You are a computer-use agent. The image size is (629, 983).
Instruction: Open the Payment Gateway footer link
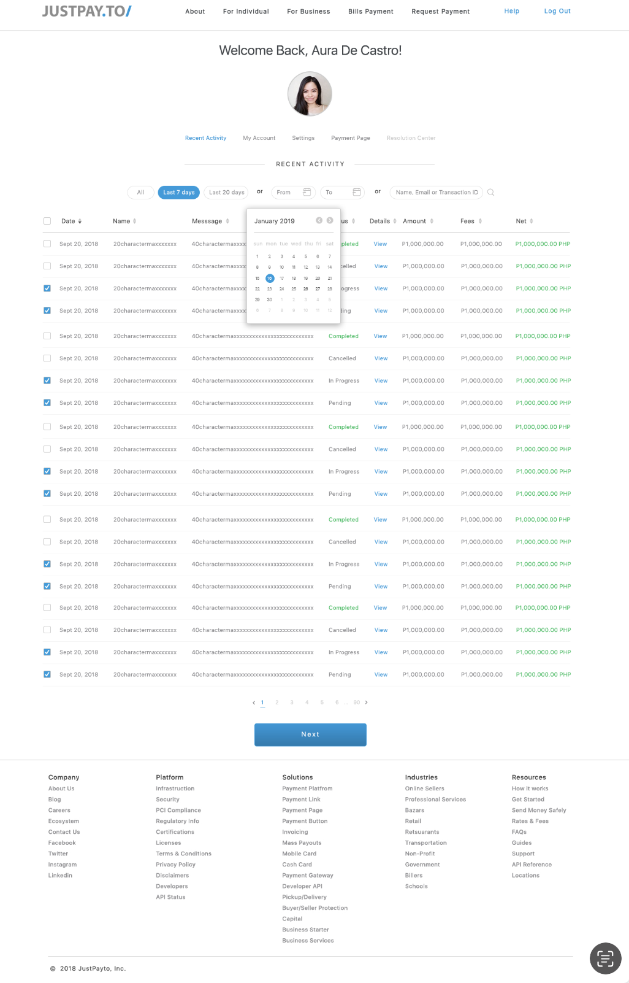pyautogui.click(x=308, y=876)
